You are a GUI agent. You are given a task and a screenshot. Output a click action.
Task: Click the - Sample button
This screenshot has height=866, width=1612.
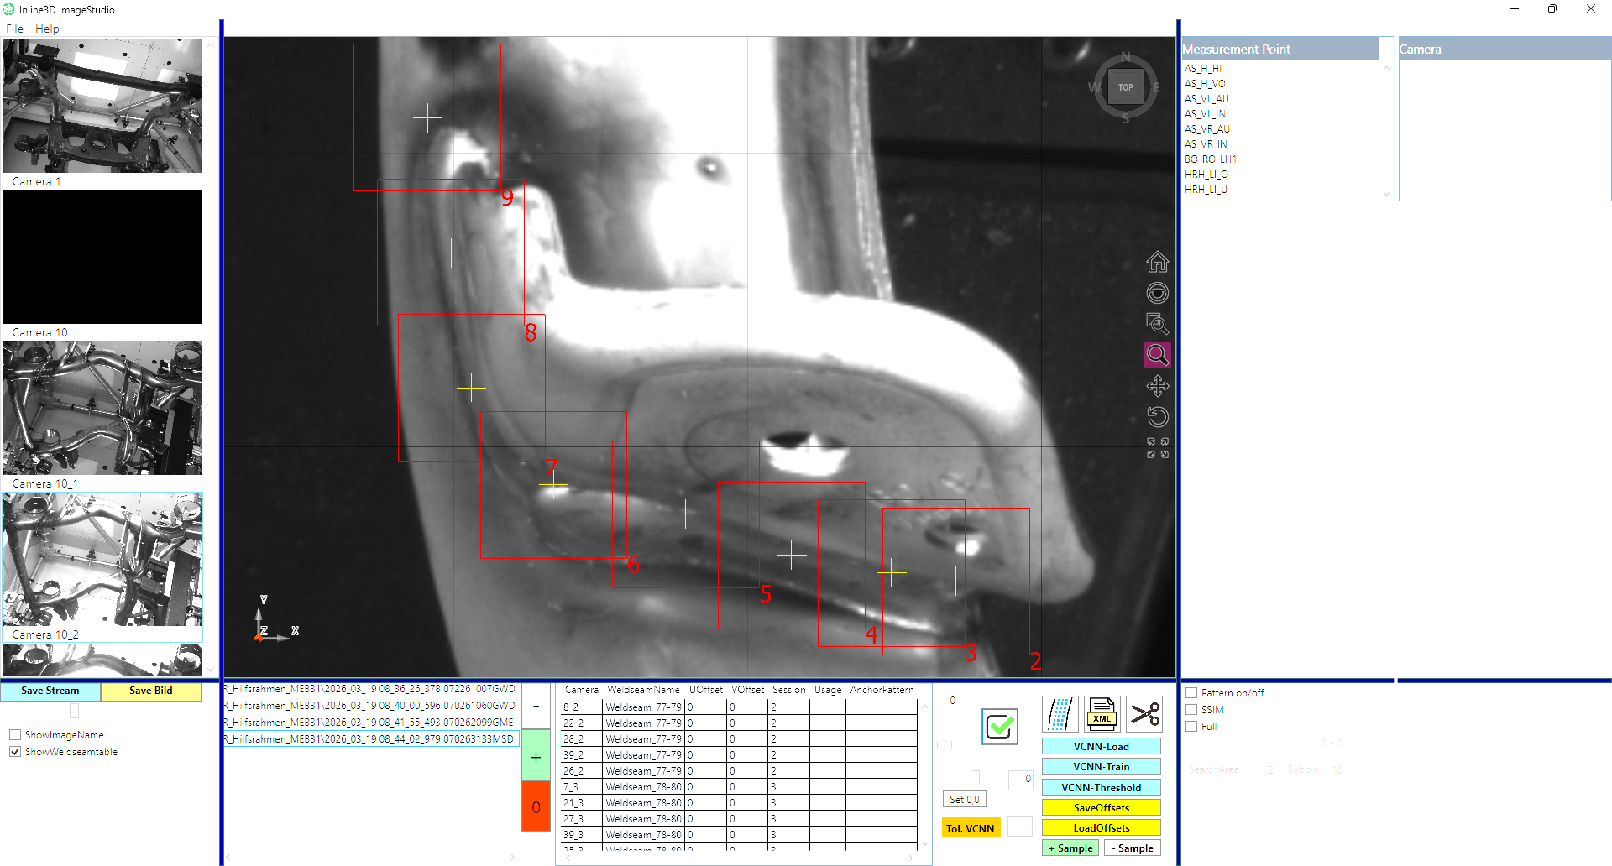[1133, 848]
